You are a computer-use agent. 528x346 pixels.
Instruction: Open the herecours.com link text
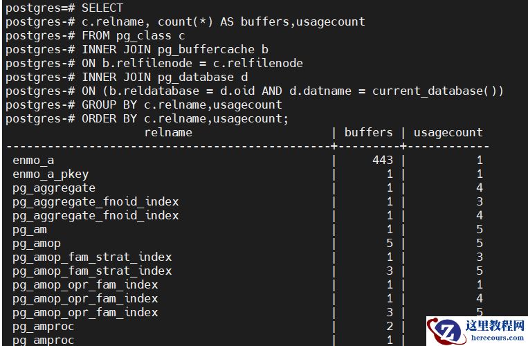click(x=497, y=338)
